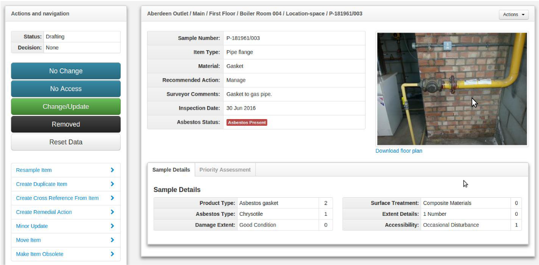The width and height of the screenshot is (539, 265).
Task: Click chevron icon next to Resample Item
Action: point(112,170)
